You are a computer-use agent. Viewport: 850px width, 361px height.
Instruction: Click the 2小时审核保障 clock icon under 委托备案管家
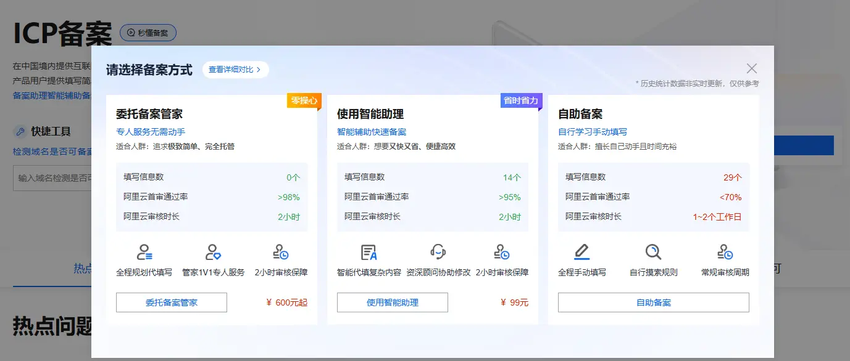(x=281, y=252)
